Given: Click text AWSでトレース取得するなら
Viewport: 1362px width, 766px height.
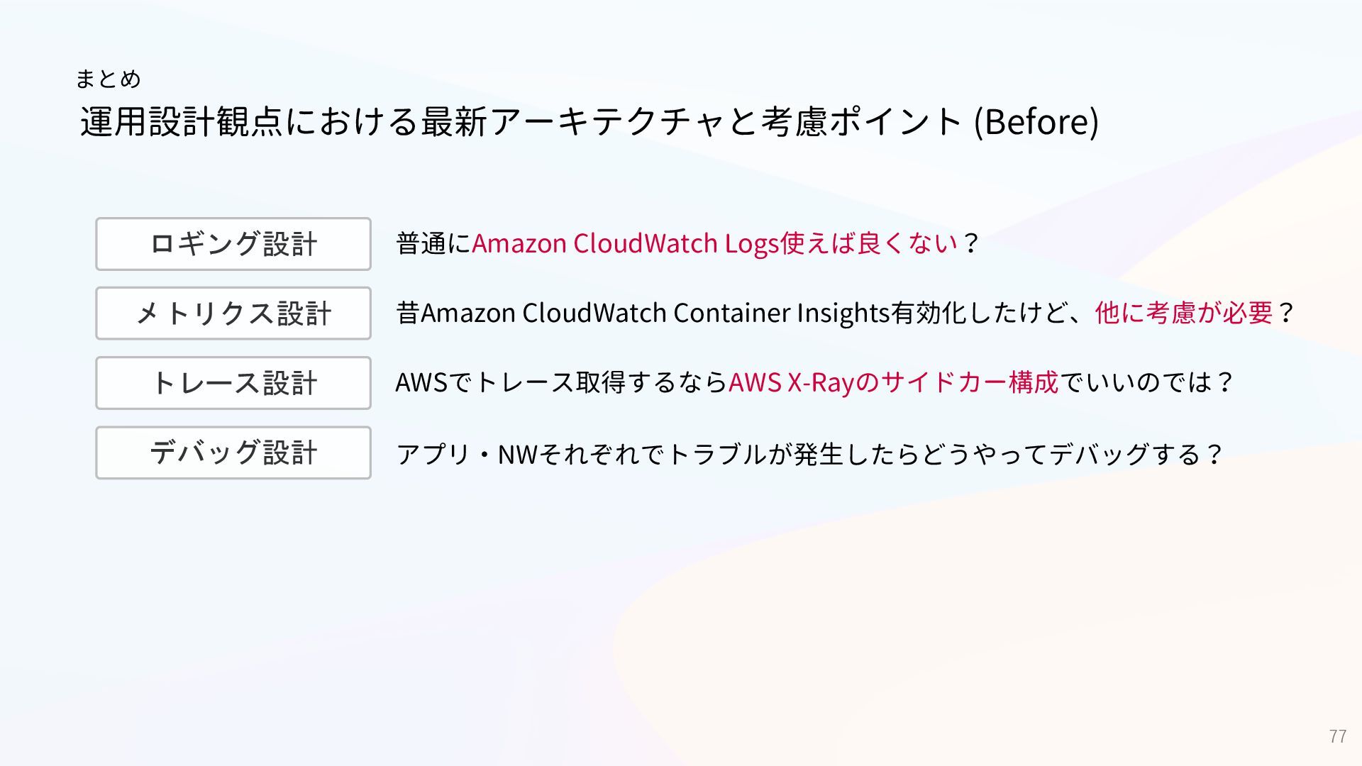Looking at the screenshot, I should point(562,382).
